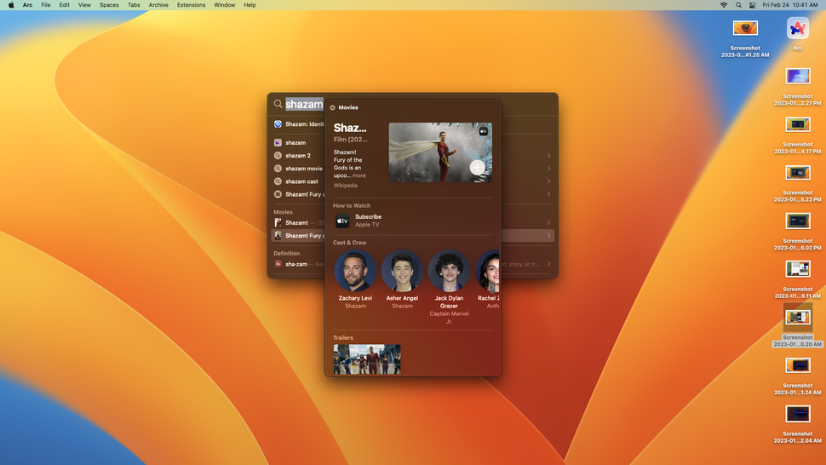The image size is (826, 465).
Task: Open the File menu
Action: point(46,5)
